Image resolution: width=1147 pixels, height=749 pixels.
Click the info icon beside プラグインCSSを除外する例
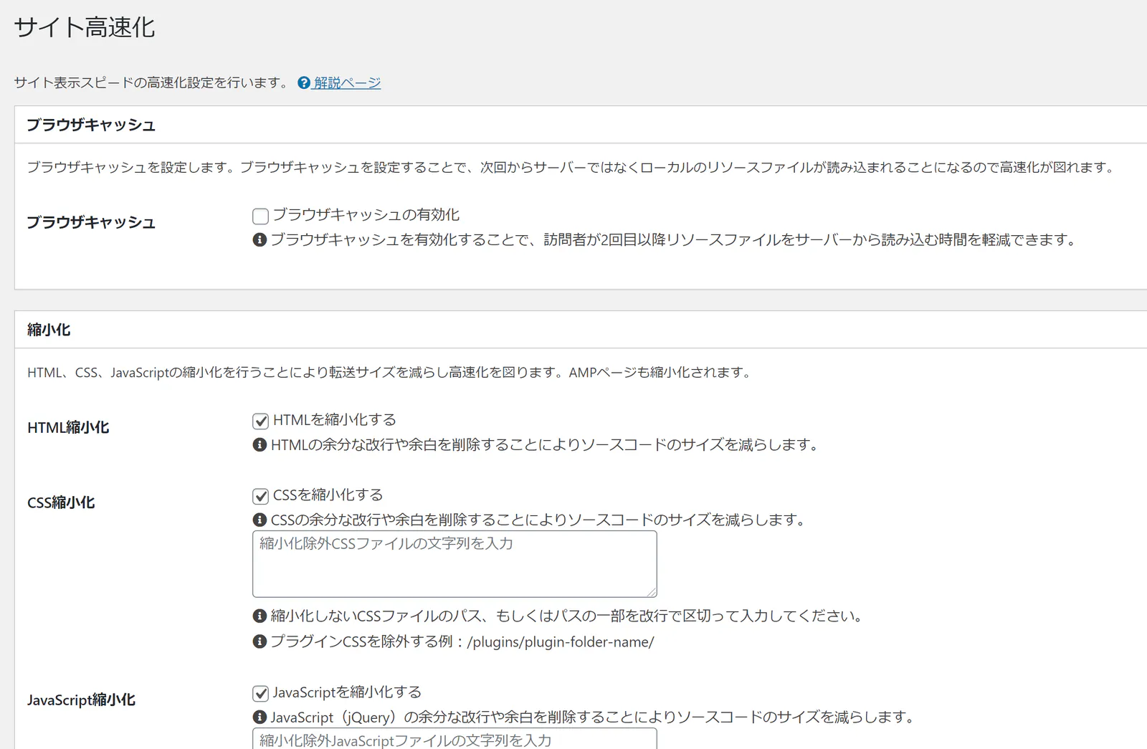[x=260, y=641]
